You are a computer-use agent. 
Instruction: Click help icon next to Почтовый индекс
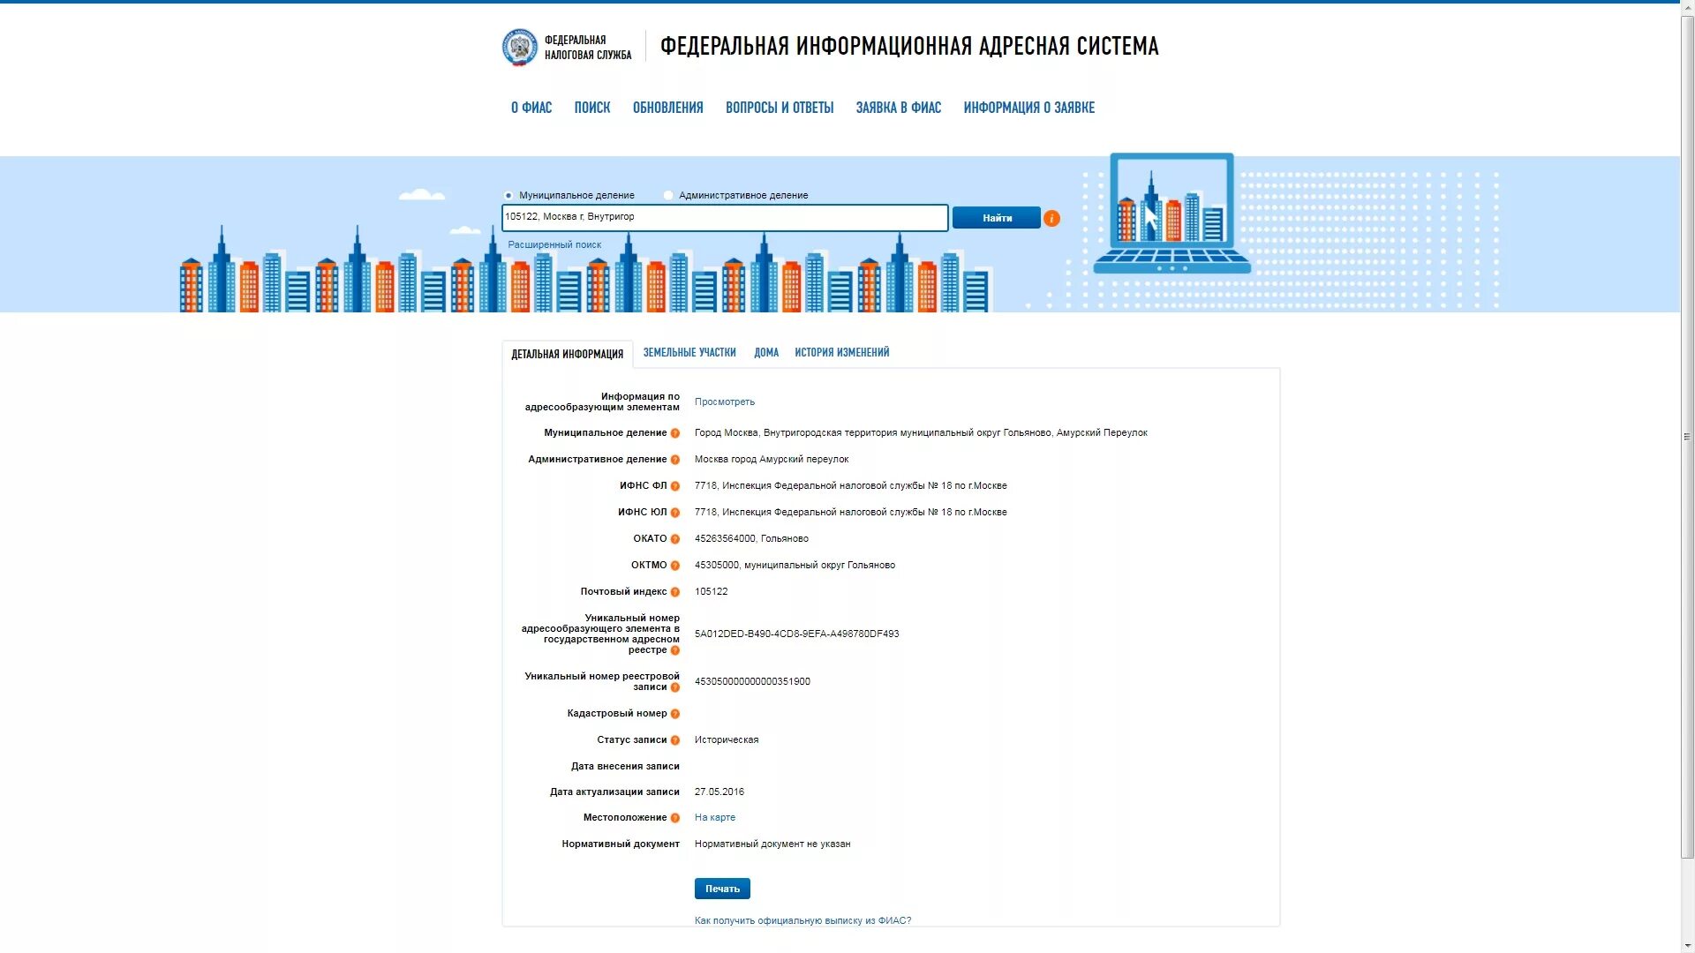point(675,592)
